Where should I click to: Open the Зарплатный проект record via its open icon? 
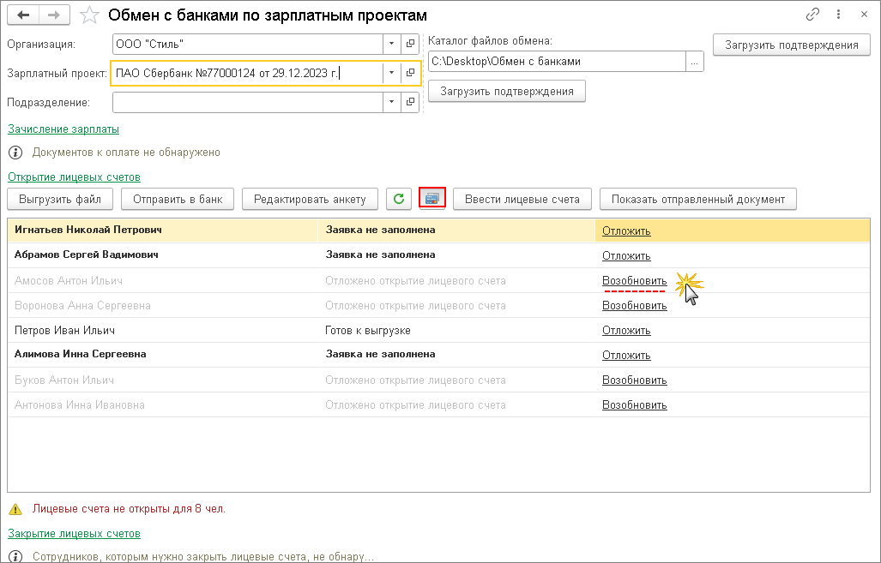point(411,73)
